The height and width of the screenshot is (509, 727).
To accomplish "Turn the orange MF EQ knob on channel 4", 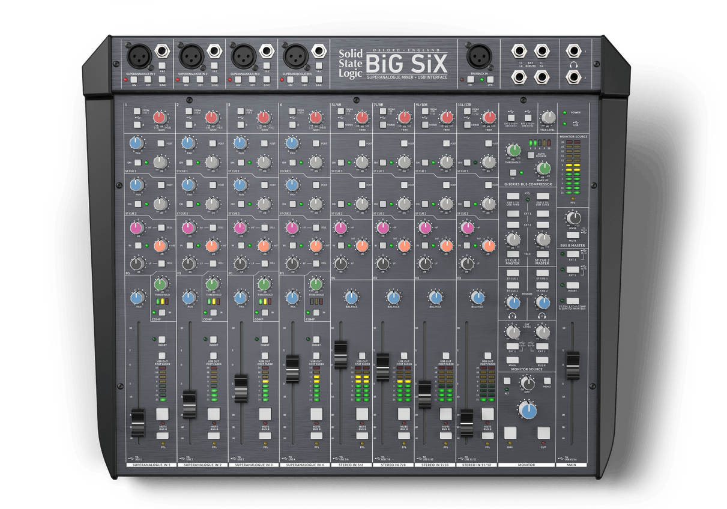I will click(315, 245).
